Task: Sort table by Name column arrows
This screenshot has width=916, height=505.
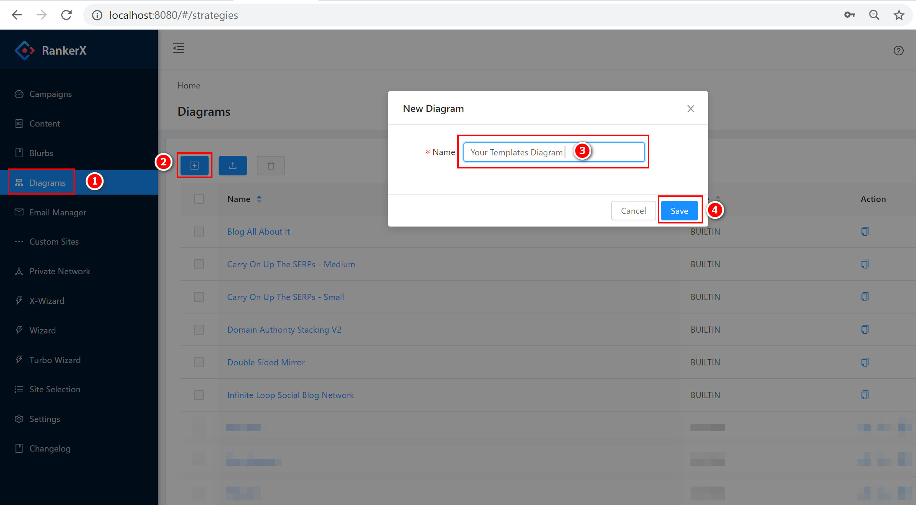Action: click(259, 199)
